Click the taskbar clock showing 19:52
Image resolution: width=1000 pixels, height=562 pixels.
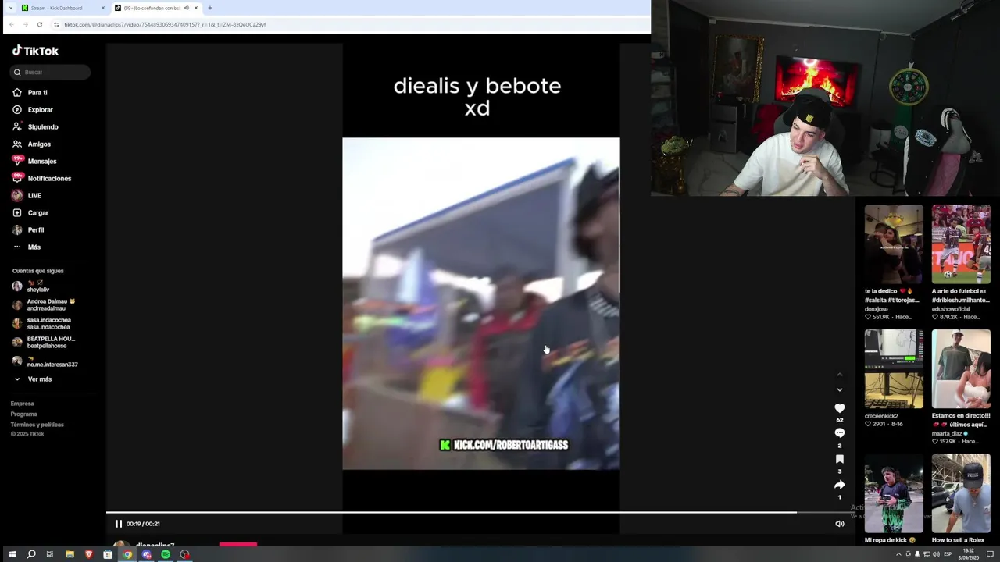click(969, 554)
